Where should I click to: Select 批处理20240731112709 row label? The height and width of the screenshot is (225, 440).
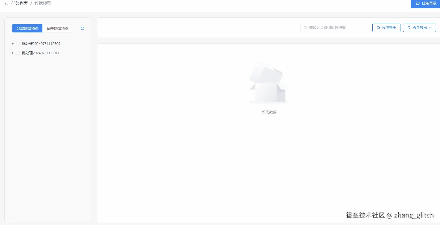(x=41, y=44)
